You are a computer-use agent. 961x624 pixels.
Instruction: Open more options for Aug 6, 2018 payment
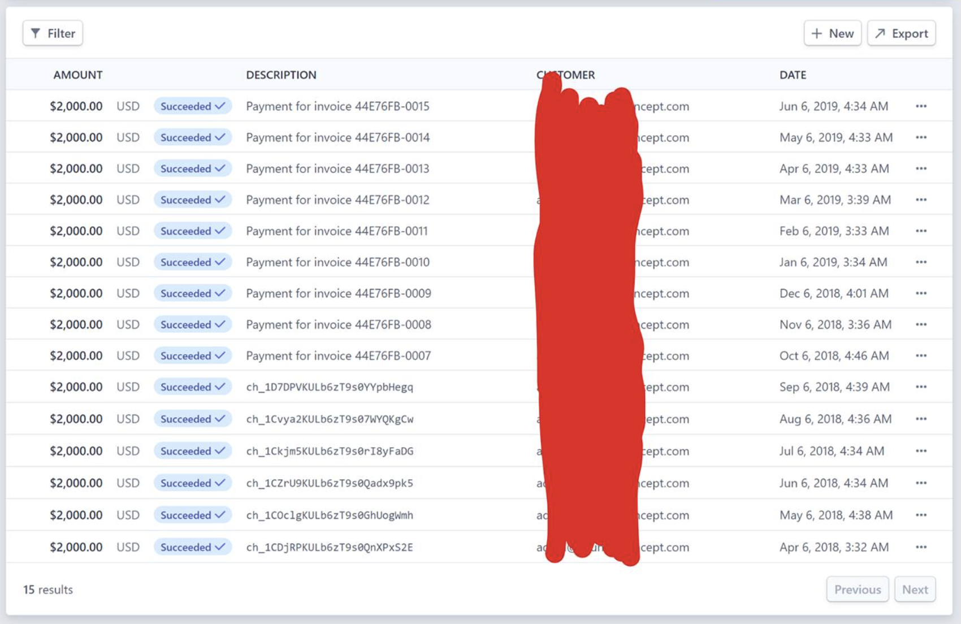point(921,419)
